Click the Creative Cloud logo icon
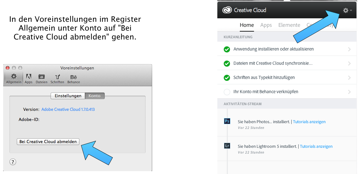The width and height of the screenshot is (360, 174). 227,10
